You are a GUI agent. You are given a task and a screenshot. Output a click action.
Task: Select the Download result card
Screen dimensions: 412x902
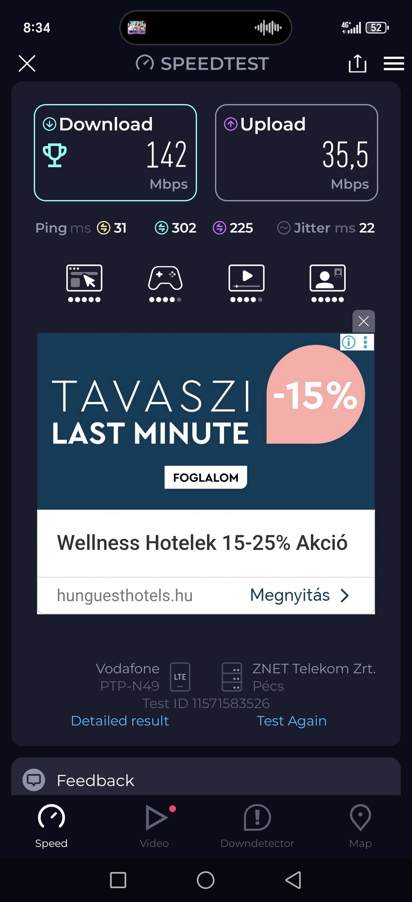point(115,153)
